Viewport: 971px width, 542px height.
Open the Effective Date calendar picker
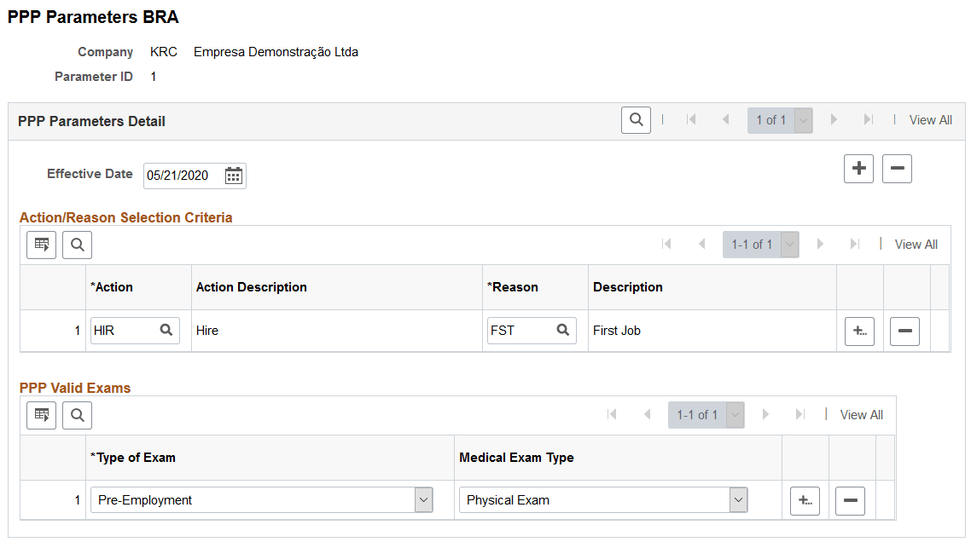233,176
